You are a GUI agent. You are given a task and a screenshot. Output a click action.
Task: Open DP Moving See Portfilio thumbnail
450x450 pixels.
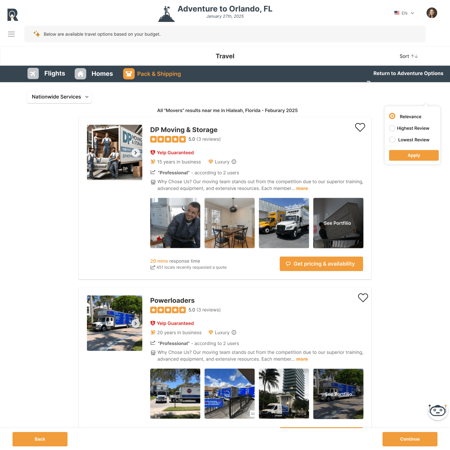pyautogui.click(x=338, y=223)
